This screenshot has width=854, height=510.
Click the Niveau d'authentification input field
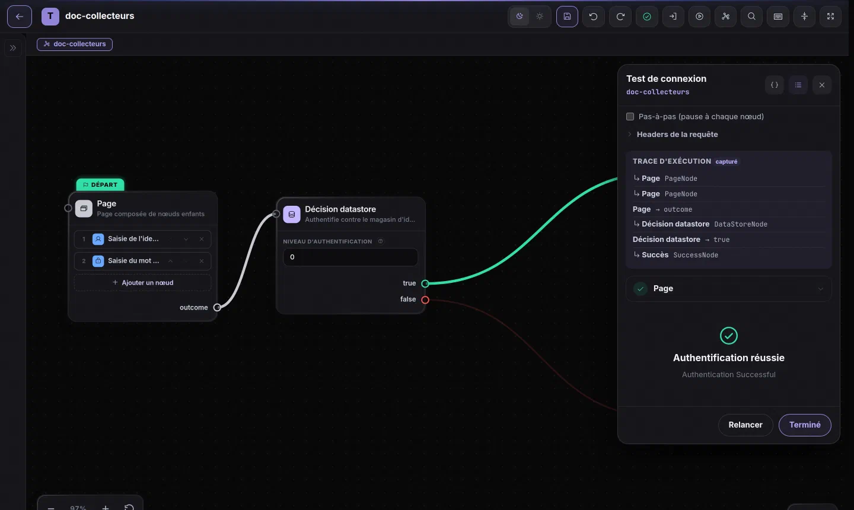[350, 257]
